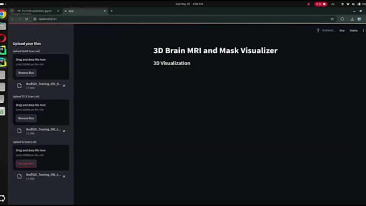Open the PyCharm icon in the dock
This screenshot has height=206, width=366.
coord(3,62)
